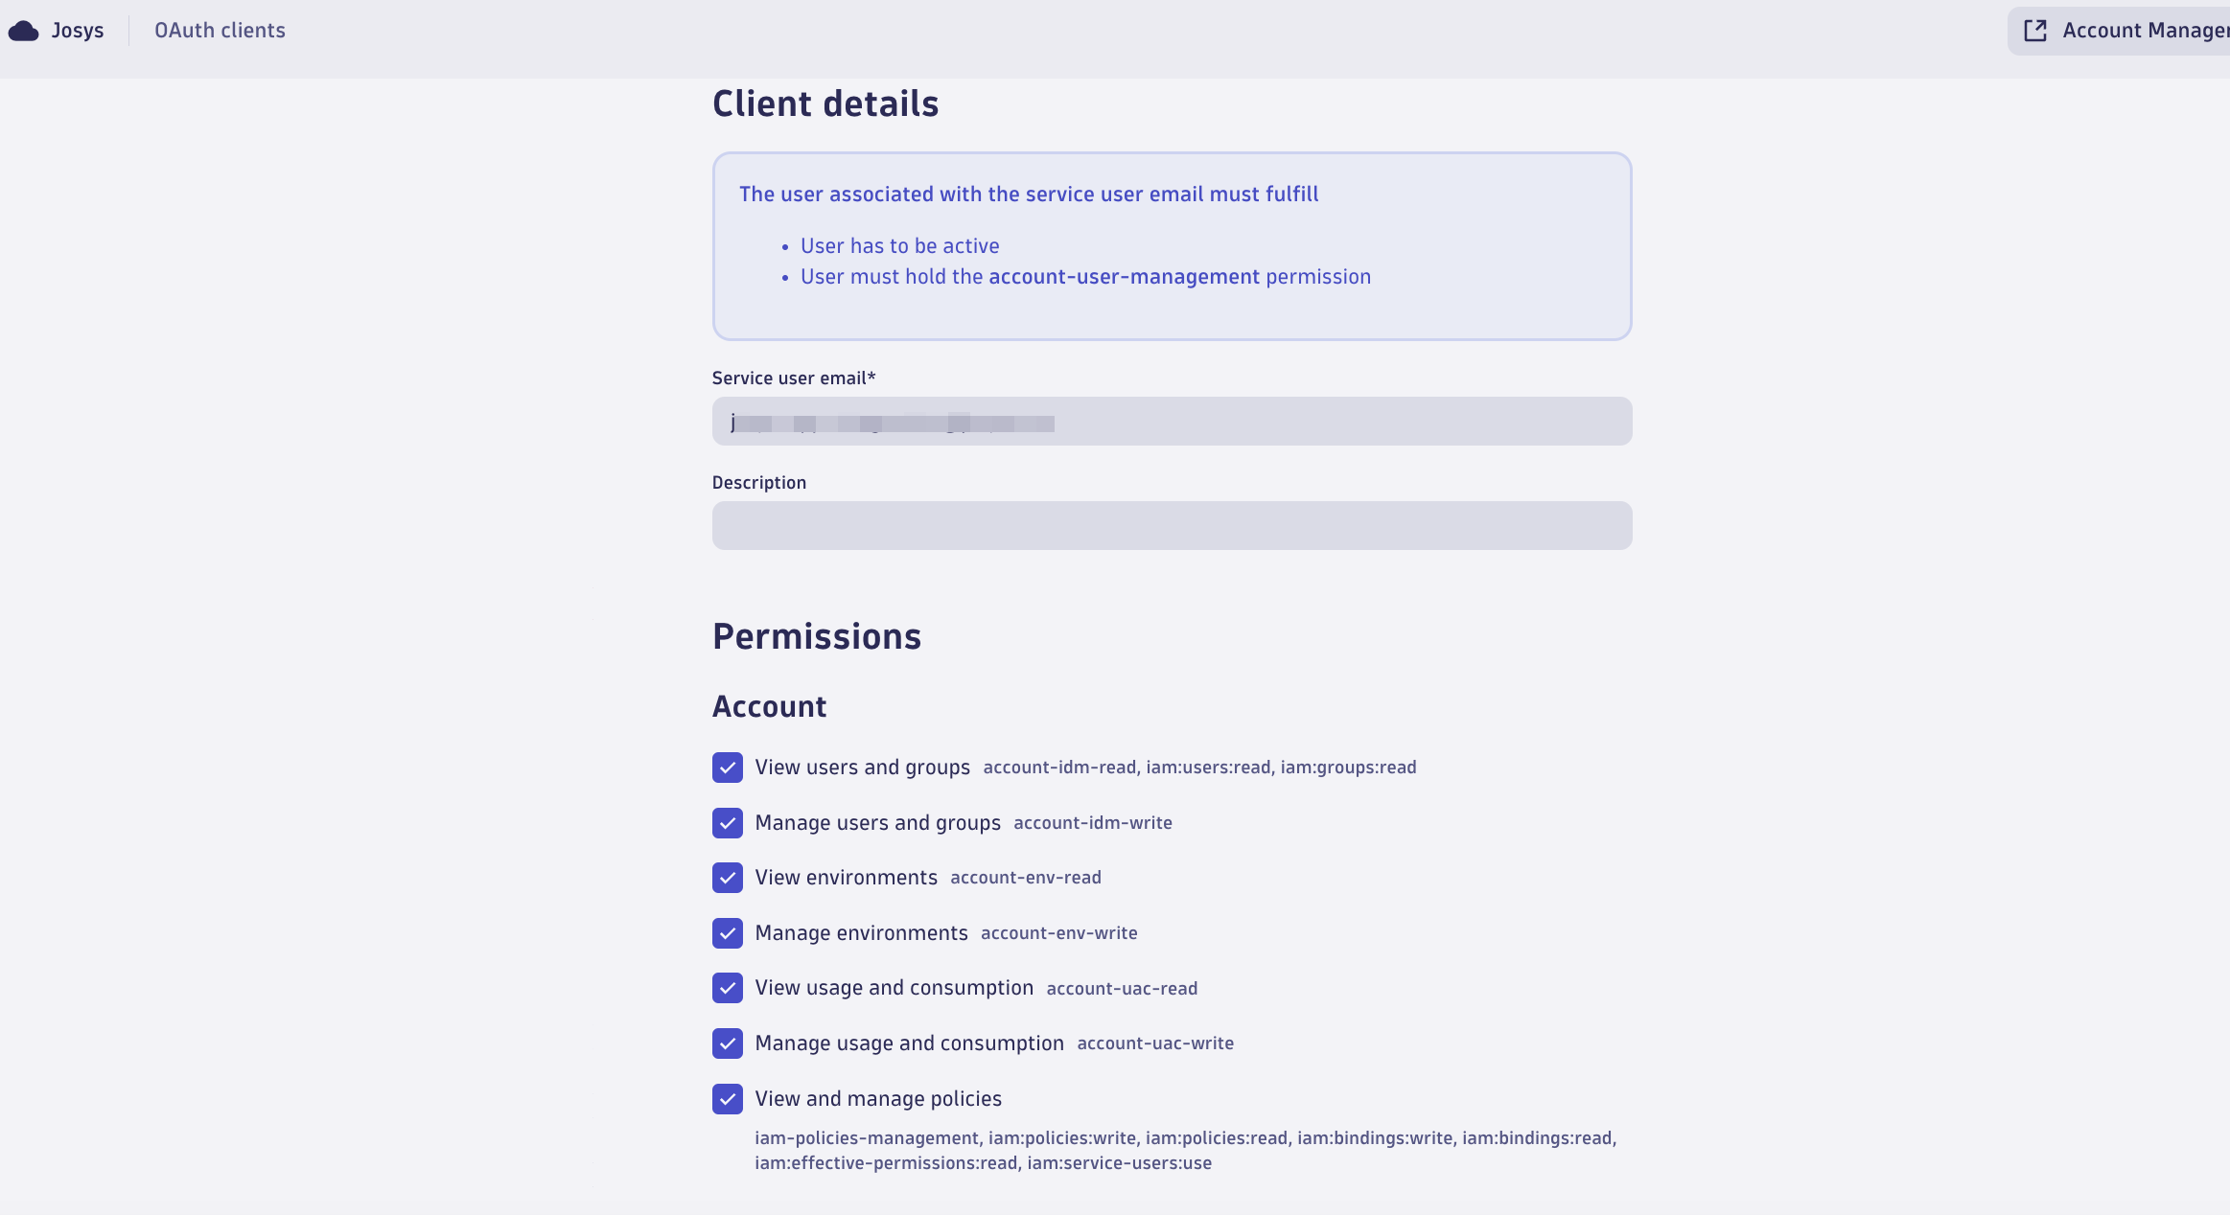The height and width of the screenshot is (1215, 2230).
Task: Click the bold account-user-management permission text
Action: pyautogui.click(x=1124, y=277)
